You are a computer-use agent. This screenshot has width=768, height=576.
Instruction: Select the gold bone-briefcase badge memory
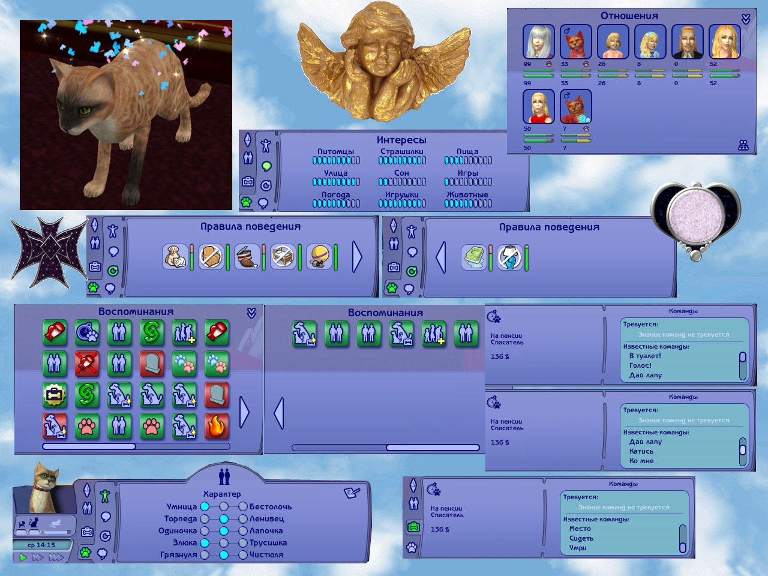point(55,394)
